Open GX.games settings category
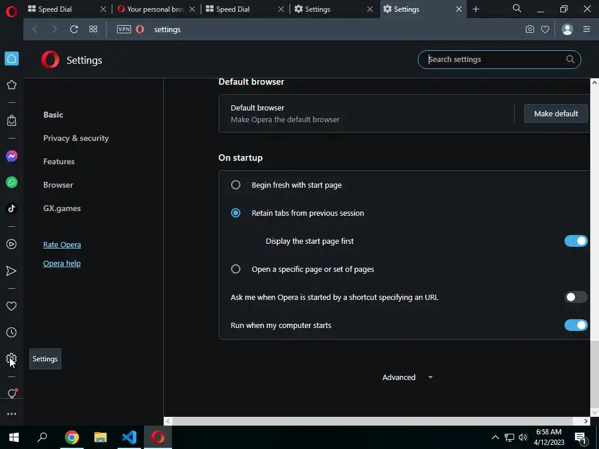This screenshot has width=599, height=449. (x=62, y=208)
